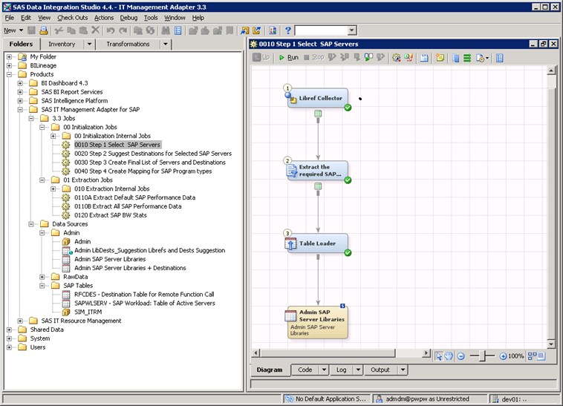This screenshot has height=406, width=563.
Task: Open the New dropdown arrow
Action: tap(22, 30)
